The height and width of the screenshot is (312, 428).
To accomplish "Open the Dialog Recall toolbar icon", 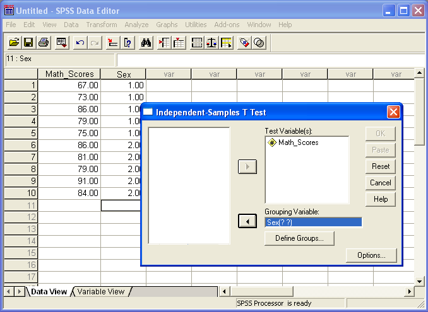I will (61, 43).
